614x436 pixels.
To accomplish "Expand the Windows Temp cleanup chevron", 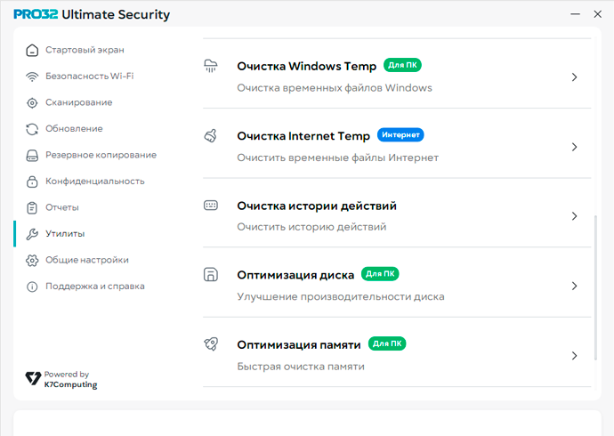I will point(575,77).
